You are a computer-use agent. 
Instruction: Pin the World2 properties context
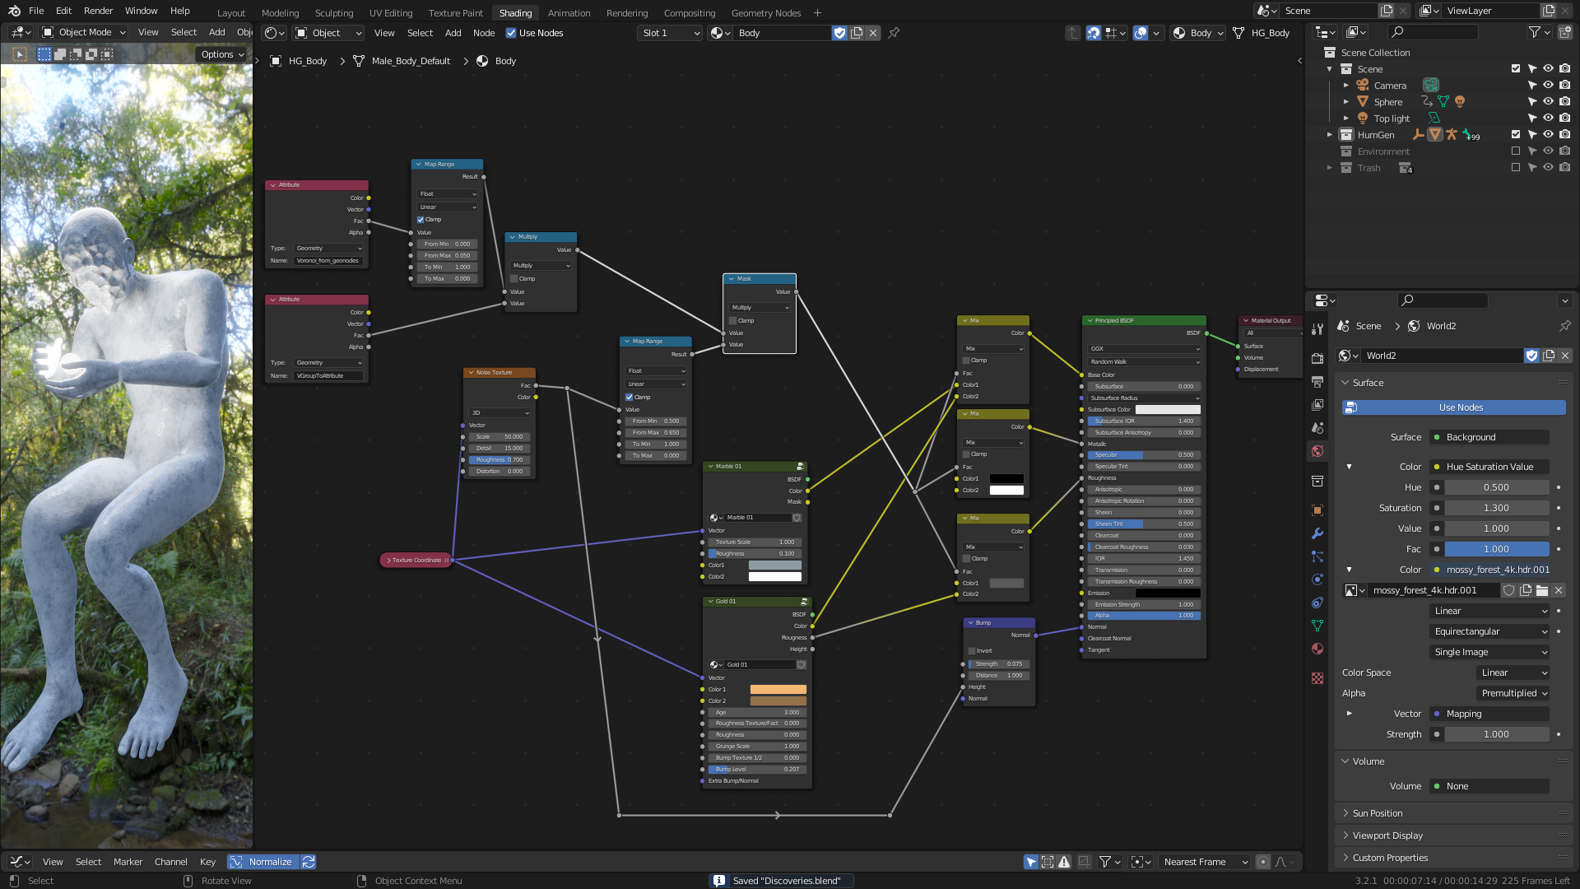click(1564, 326)
